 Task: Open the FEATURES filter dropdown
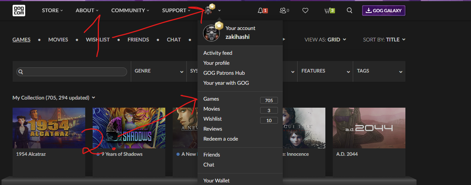coord(325,71)
